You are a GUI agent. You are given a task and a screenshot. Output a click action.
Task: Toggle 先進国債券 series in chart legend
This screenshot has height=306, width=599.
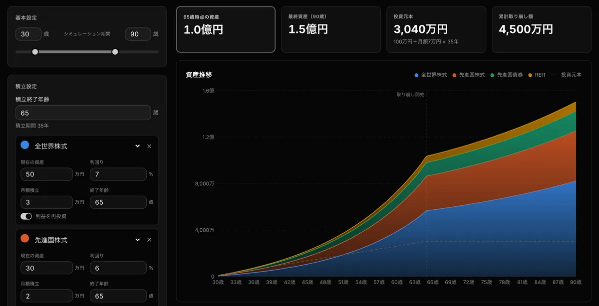coord(507,75)
